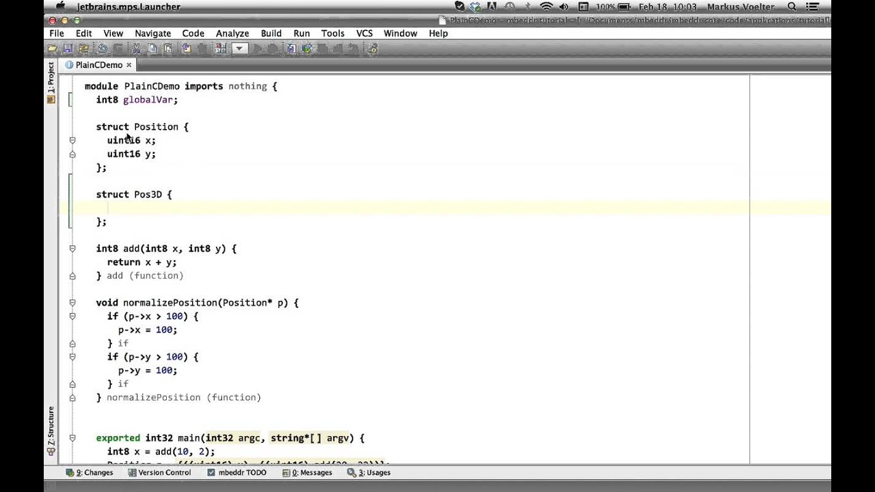The width and height of the screenshot is (875, 492).
Task: Open the mbeddr TODO tool window
Action: (x=237, y=472)
